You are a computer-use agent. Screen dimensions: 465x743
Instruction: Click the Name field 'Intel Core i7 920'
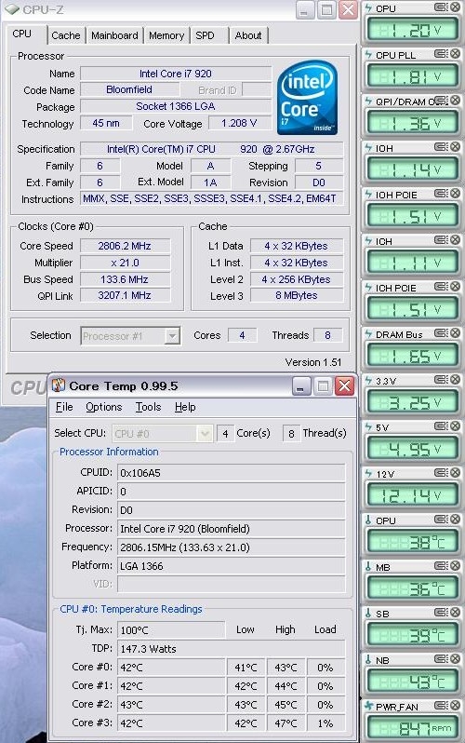(176, 74)
